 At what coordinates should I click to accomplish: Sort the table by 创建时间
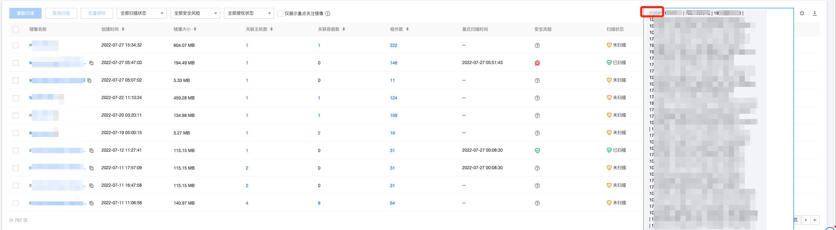[x=123, y=29]
